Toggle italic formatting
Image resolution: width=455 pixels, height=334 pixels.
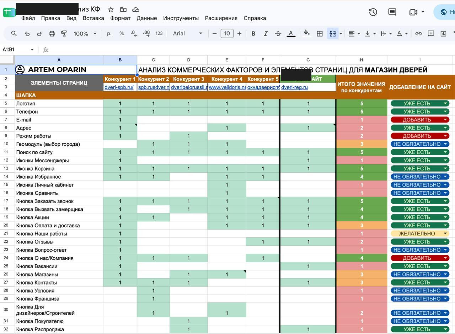click(266, 33)
